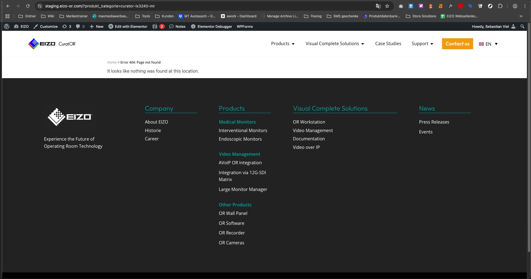Open the EN language selector
The height and width of the screenshot is (279, 531).
(488, 44)
